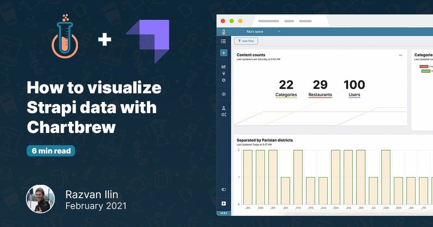This screenshot has width=433, height=227.
Task: Click the bar for the _1st district
Action: click(x=373, y=191)
